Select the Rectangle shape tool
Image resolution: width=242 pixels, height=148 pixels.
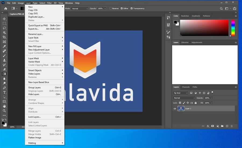click(x=4, y=102)
